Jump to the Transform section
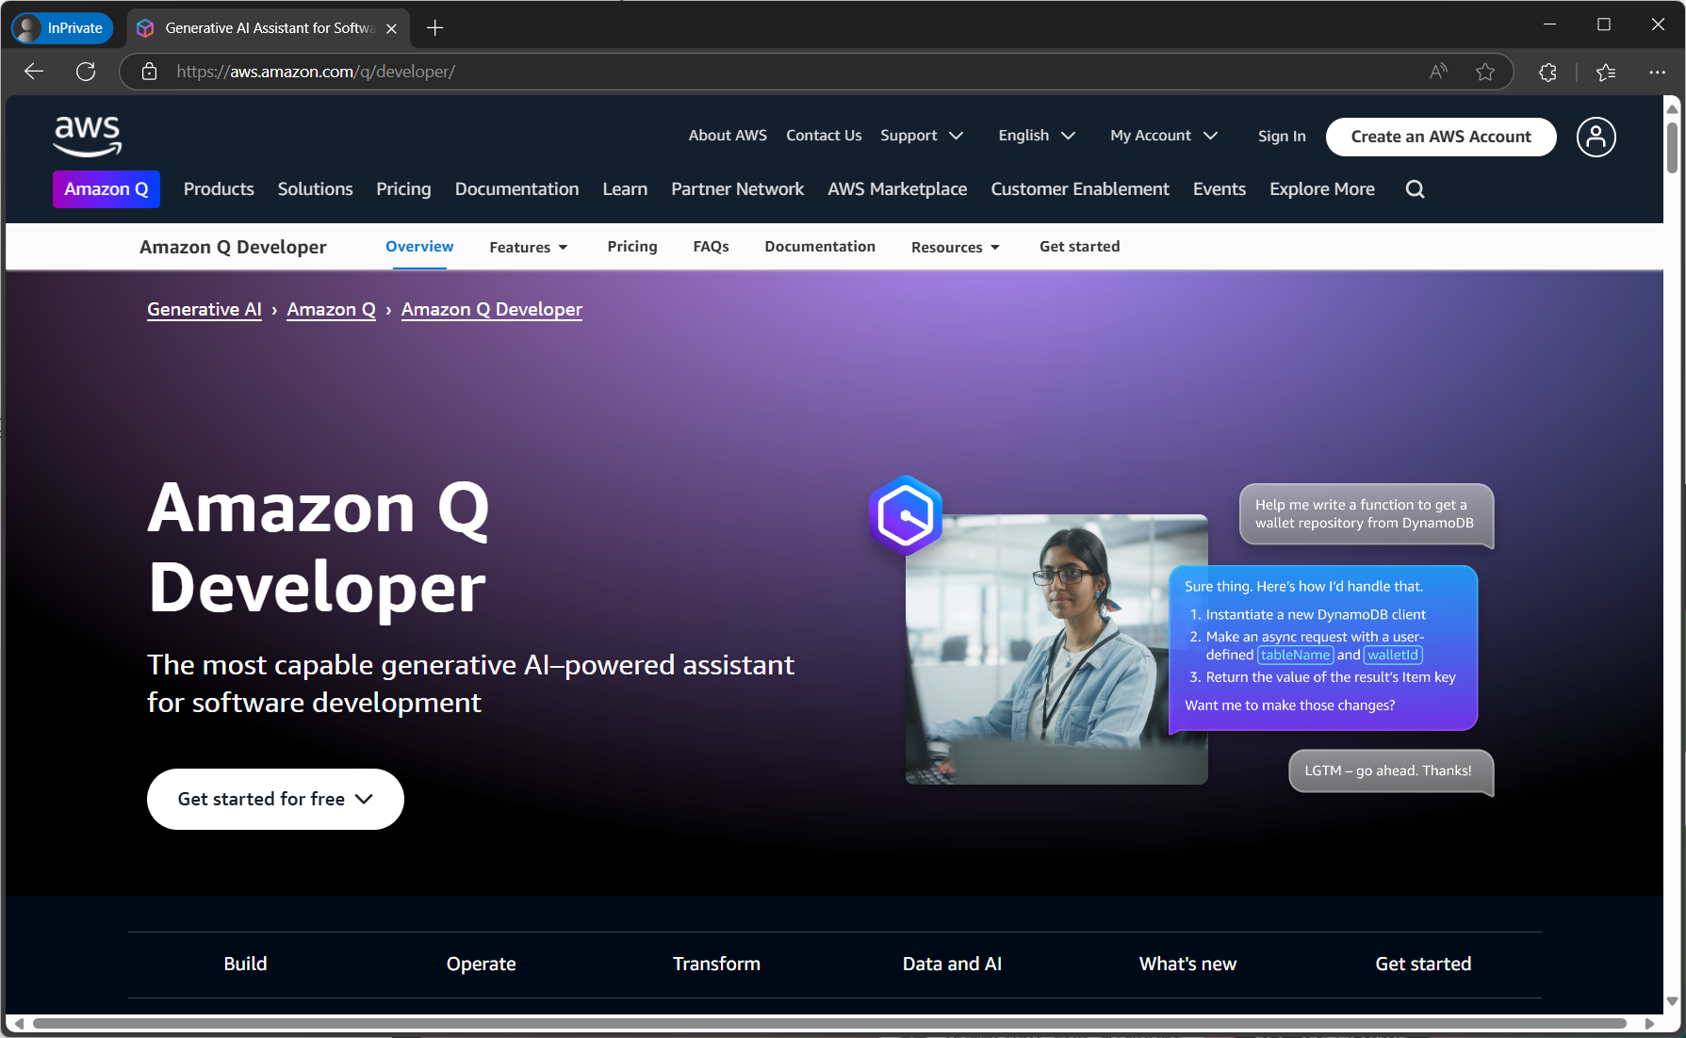This screenshot has height=1038, width=1686. tap(716, 964)
